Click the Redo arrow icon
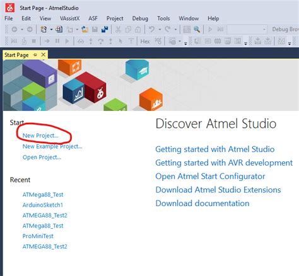 (x=168, y=29)
